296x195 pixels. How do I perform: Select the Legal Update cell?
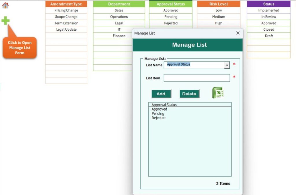tap(66, 29)
